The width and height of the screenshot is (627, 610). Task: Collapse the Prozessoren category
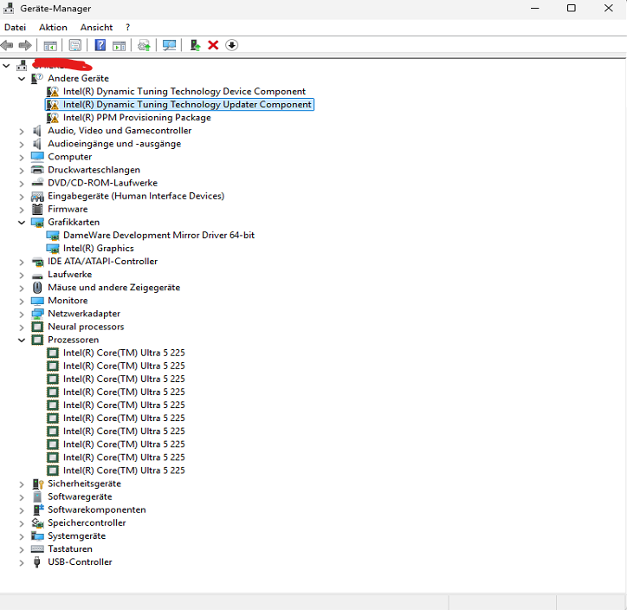click(22, 340)
